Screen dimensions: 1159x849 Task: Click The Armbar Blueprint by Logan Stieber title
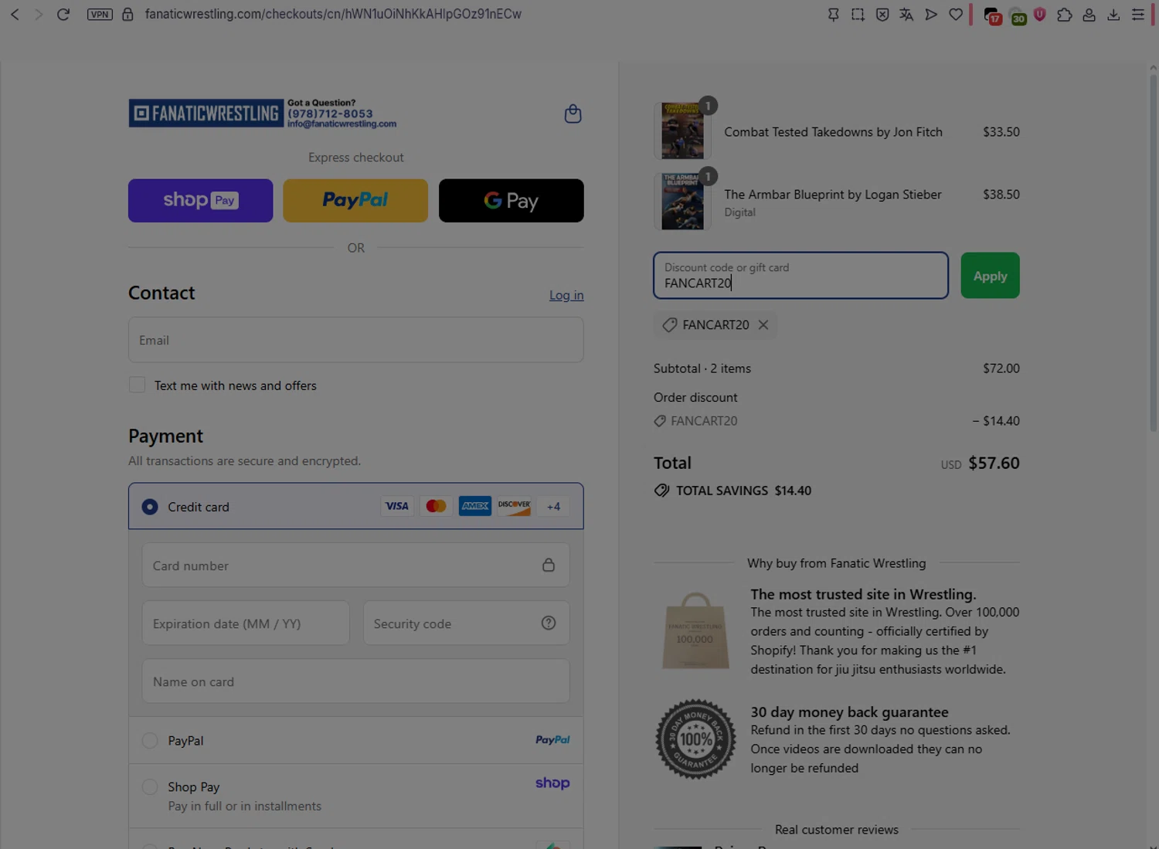tap(833, 195)
